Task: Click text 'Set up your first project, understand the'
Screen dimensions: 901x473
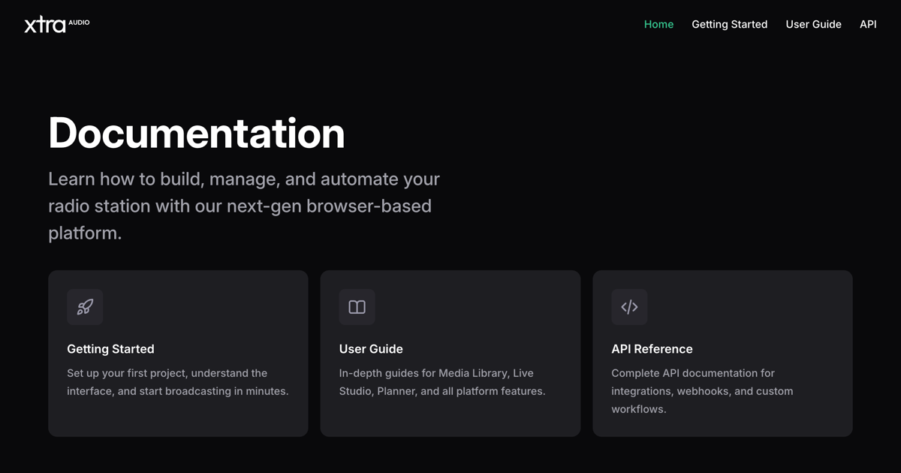Action: 167,373
